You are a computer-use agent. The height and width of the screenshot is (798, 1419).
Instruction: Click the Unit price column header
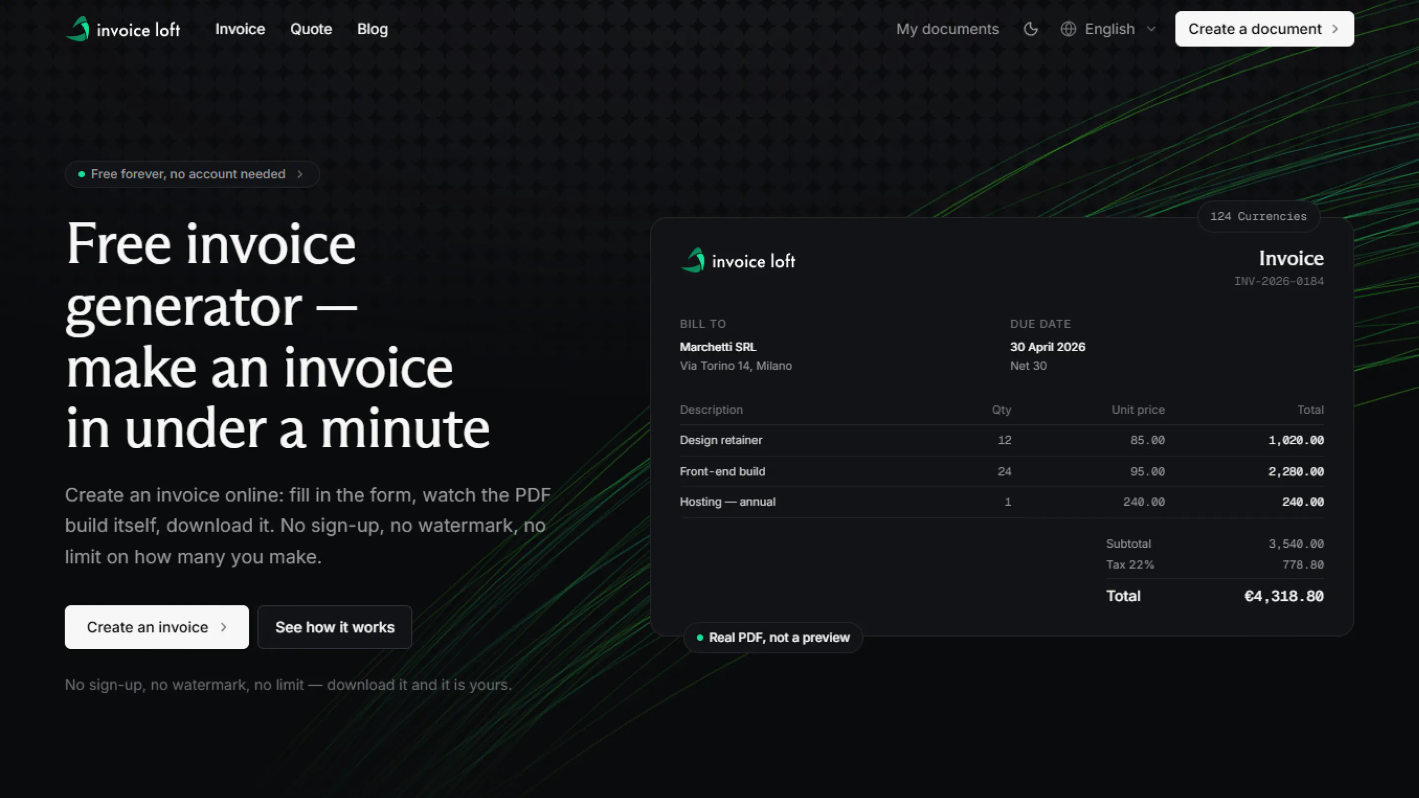click(1138, 410)
